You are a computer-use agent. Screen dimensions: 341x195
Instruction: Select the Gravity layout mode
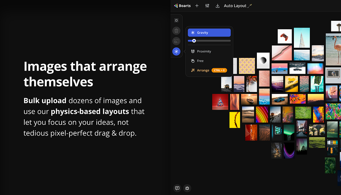pyautogui.click(x=209, y=32)
